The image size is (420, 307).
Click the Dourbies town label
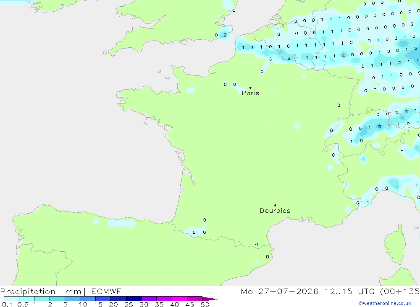tap(275, 211)
